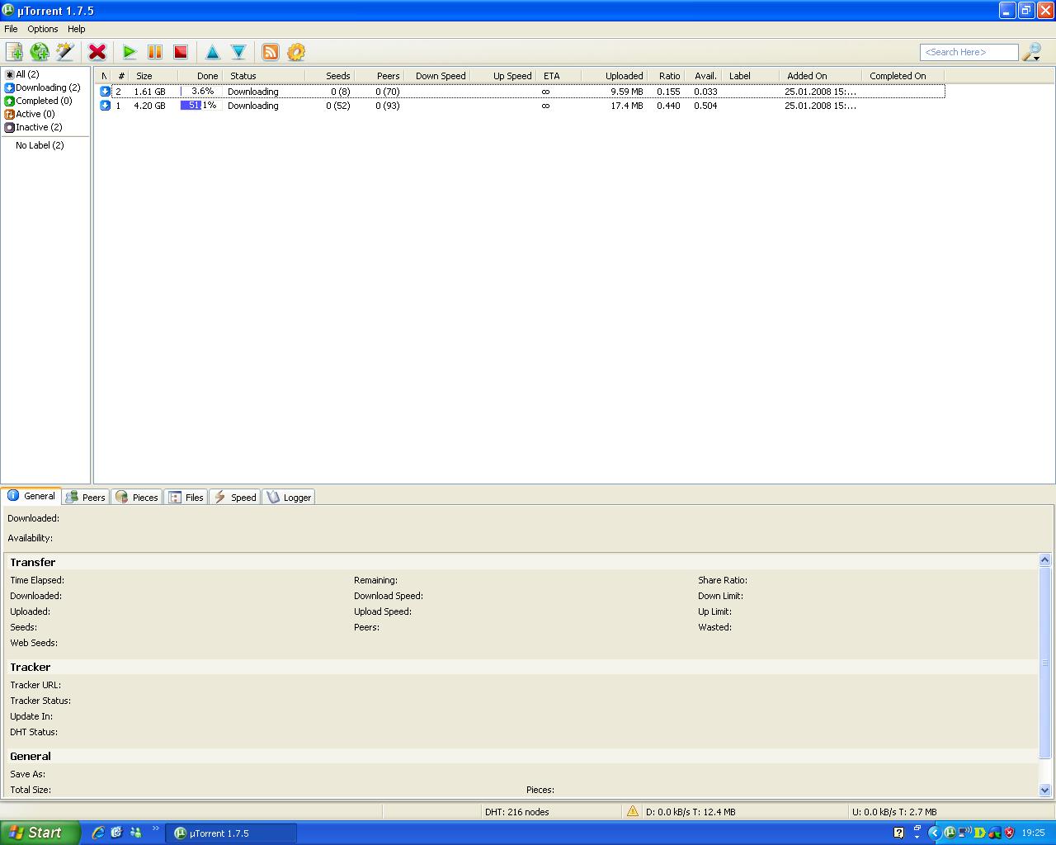1056x845 pixels.
Task: Open the RSS Downloader icon
Action: click(271, 52)
